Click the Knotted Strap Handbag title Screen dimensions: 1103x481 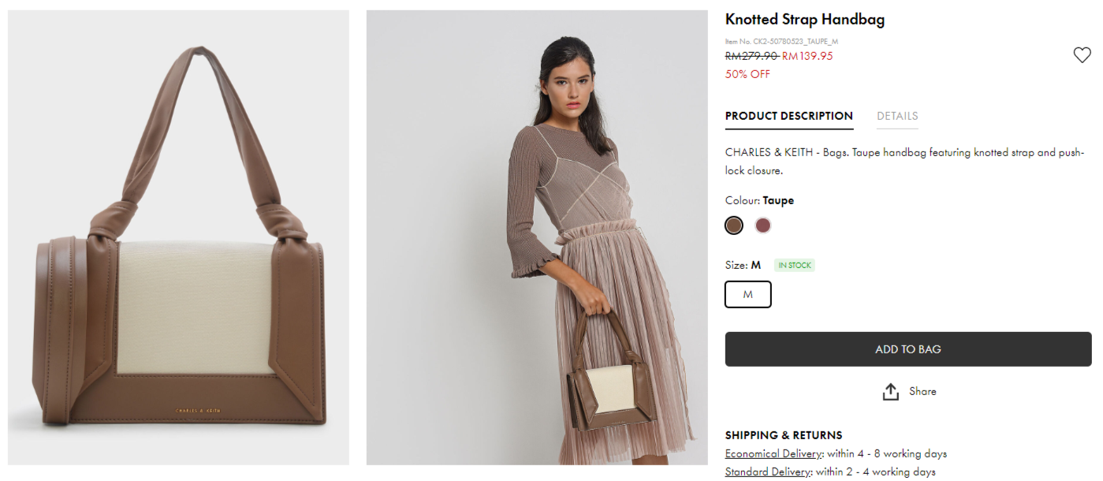(804, 20)
